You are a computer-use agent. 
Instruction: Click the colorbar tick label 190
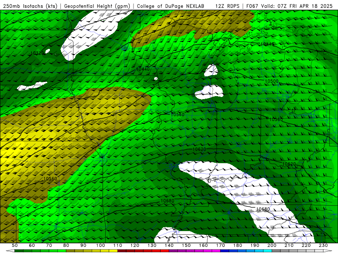point(255,245)
